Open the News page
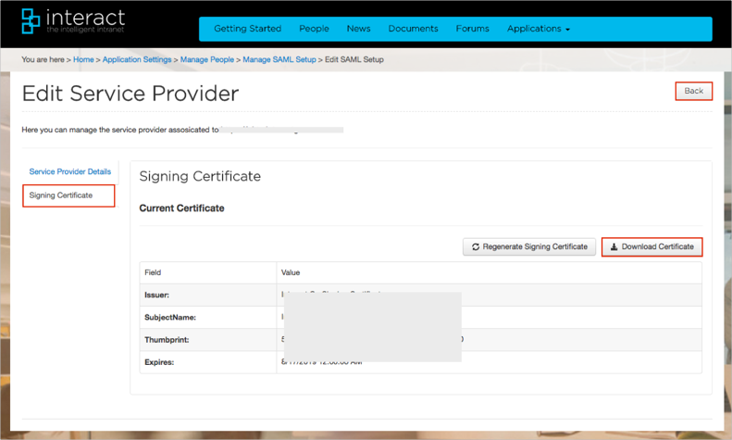The height and width of the screenshot is (440, 732). click(358, 29)
